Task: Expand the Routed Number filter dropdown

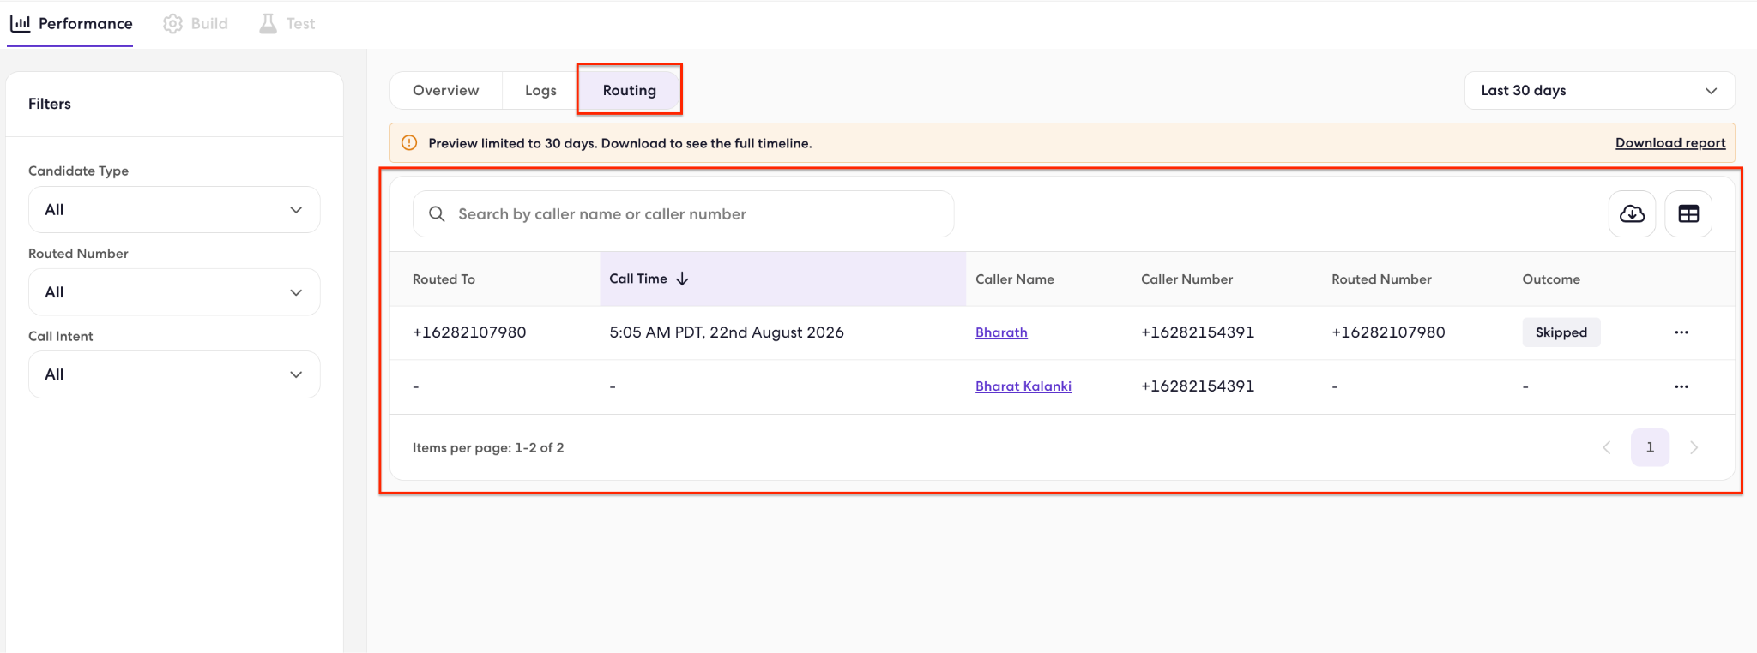Action: click(x=174, y=292)
